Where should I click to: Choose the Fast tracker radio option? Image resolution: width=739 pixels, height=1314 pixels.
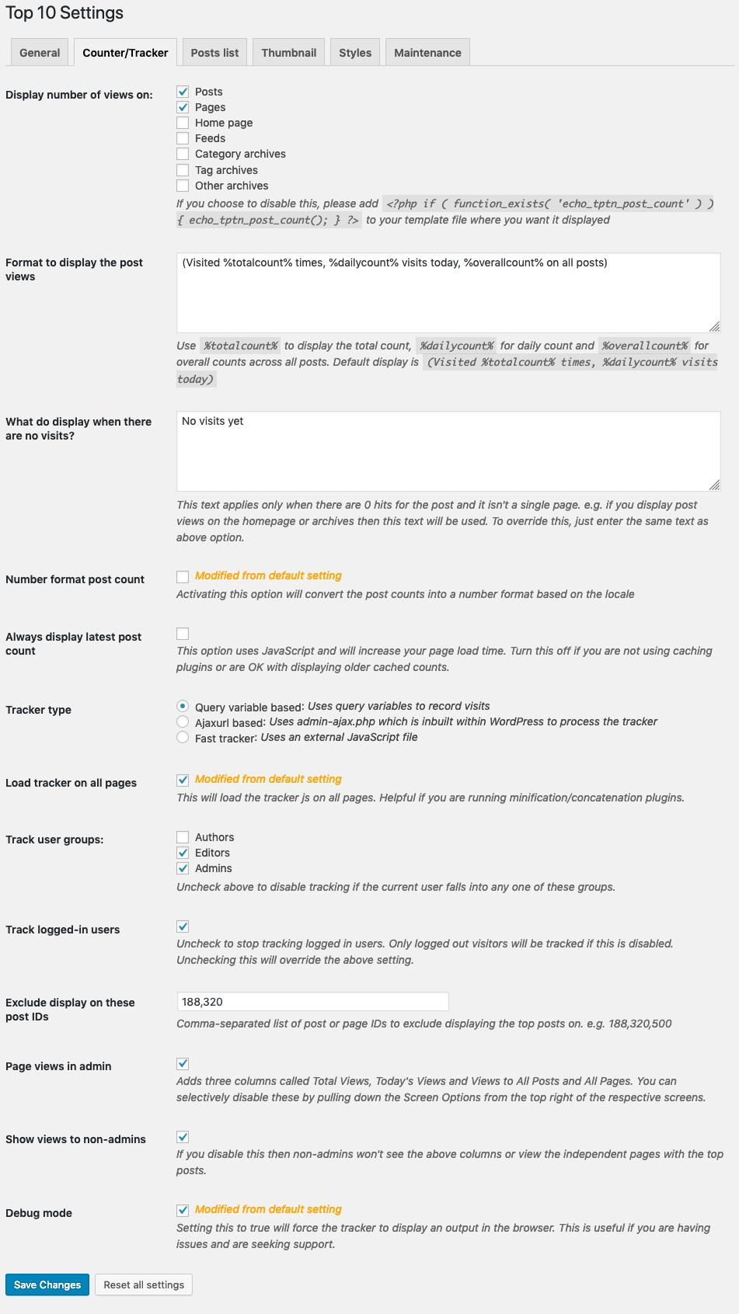pos(183,738)
